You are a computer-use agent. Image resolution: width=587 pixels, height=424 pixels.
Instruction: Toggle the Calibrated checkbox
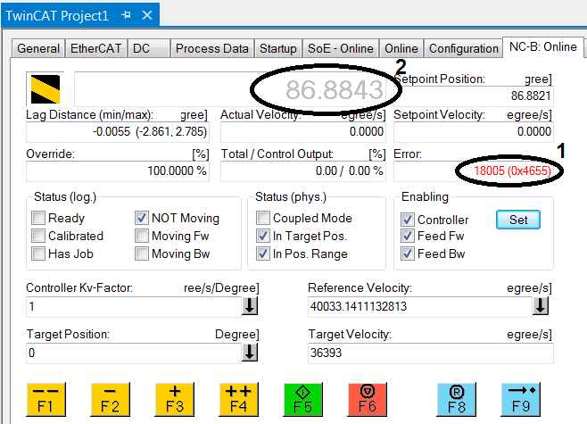tap(38, 236)
